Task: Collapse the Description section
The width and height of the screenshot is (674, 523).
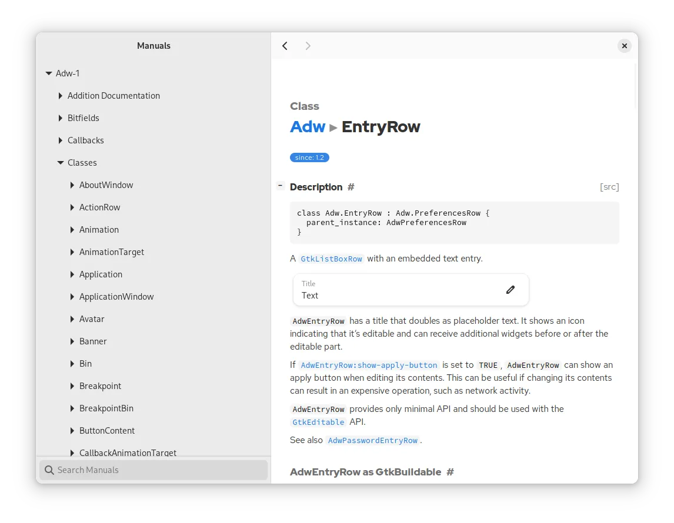Action: 281,186
